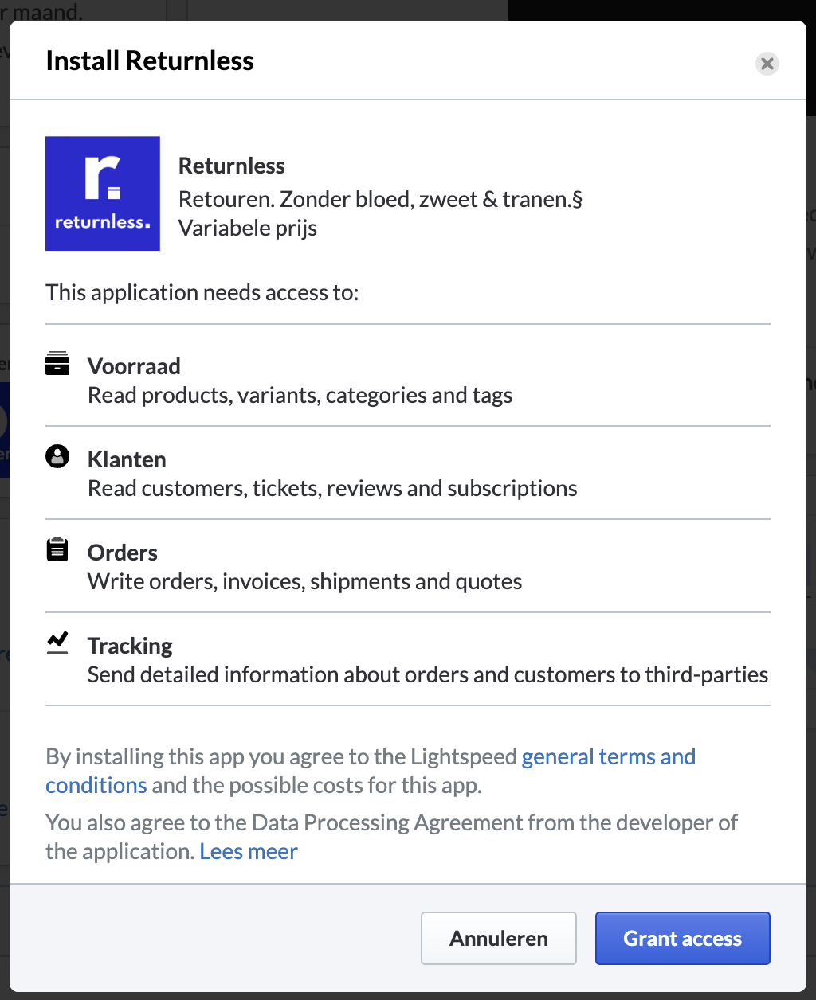The image size is (816, 1000).
Task: Click the 'conditions' link on second line
Action: (96, 785)
